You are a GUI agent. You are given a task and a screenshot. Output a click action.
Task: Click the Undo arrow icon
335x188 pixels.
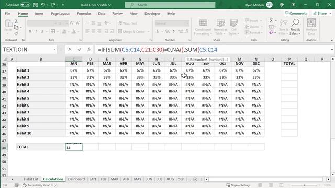[43, 5]
